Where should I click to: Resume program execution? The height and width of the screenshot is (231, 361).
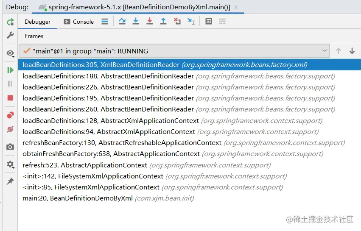[10, 70]
